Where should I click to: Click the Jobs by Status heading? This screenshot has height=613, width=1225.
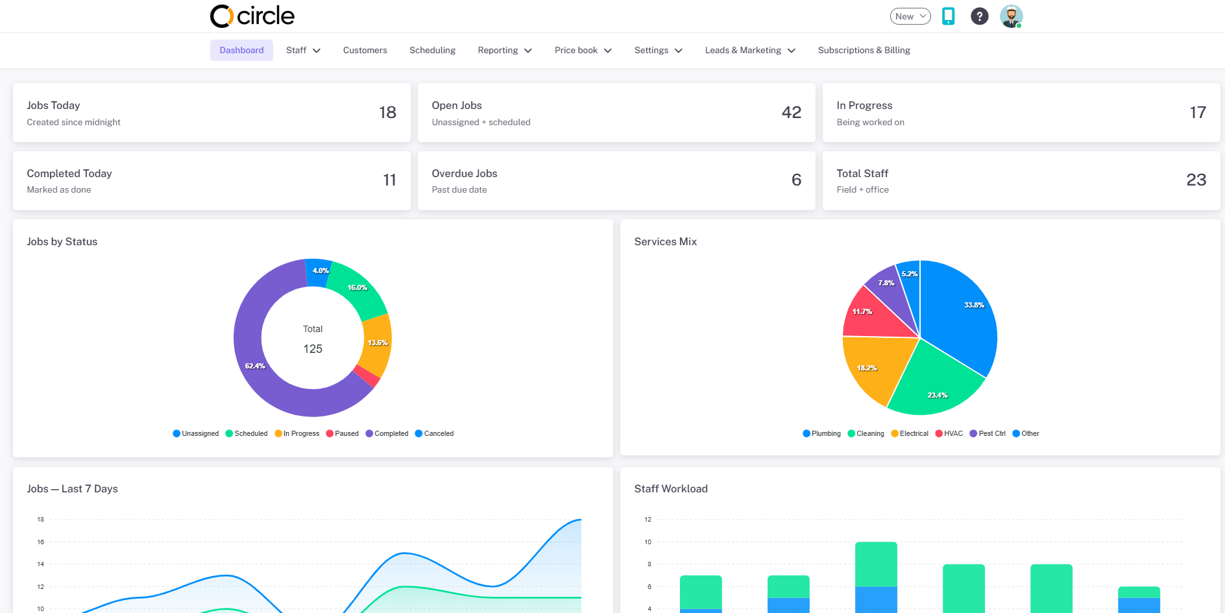pos(62,241)
